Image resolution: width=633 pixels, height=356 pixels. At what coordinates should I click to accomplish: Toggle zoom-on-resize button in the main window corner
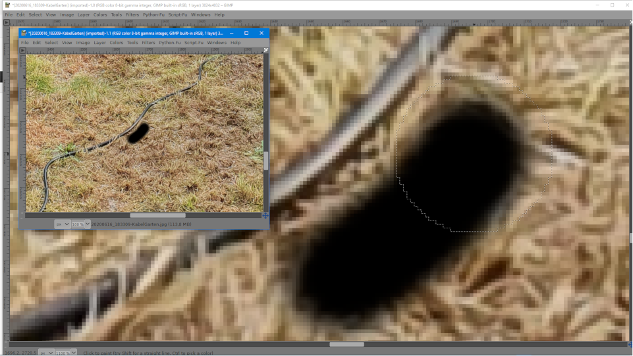click(630, 22)
